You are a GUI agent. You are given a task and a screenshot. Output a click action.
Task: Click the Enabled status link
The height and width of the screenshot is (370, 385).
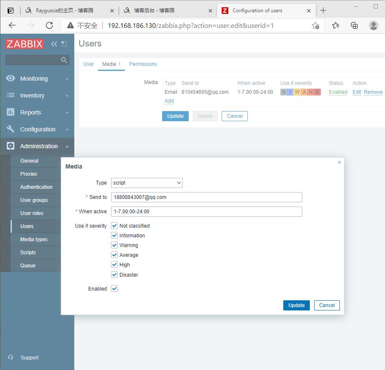338,92
